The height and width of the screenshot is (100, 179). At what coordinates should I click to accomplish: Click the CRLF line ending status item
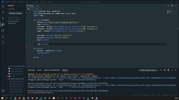pyautogui.click(x=159, y=95)
